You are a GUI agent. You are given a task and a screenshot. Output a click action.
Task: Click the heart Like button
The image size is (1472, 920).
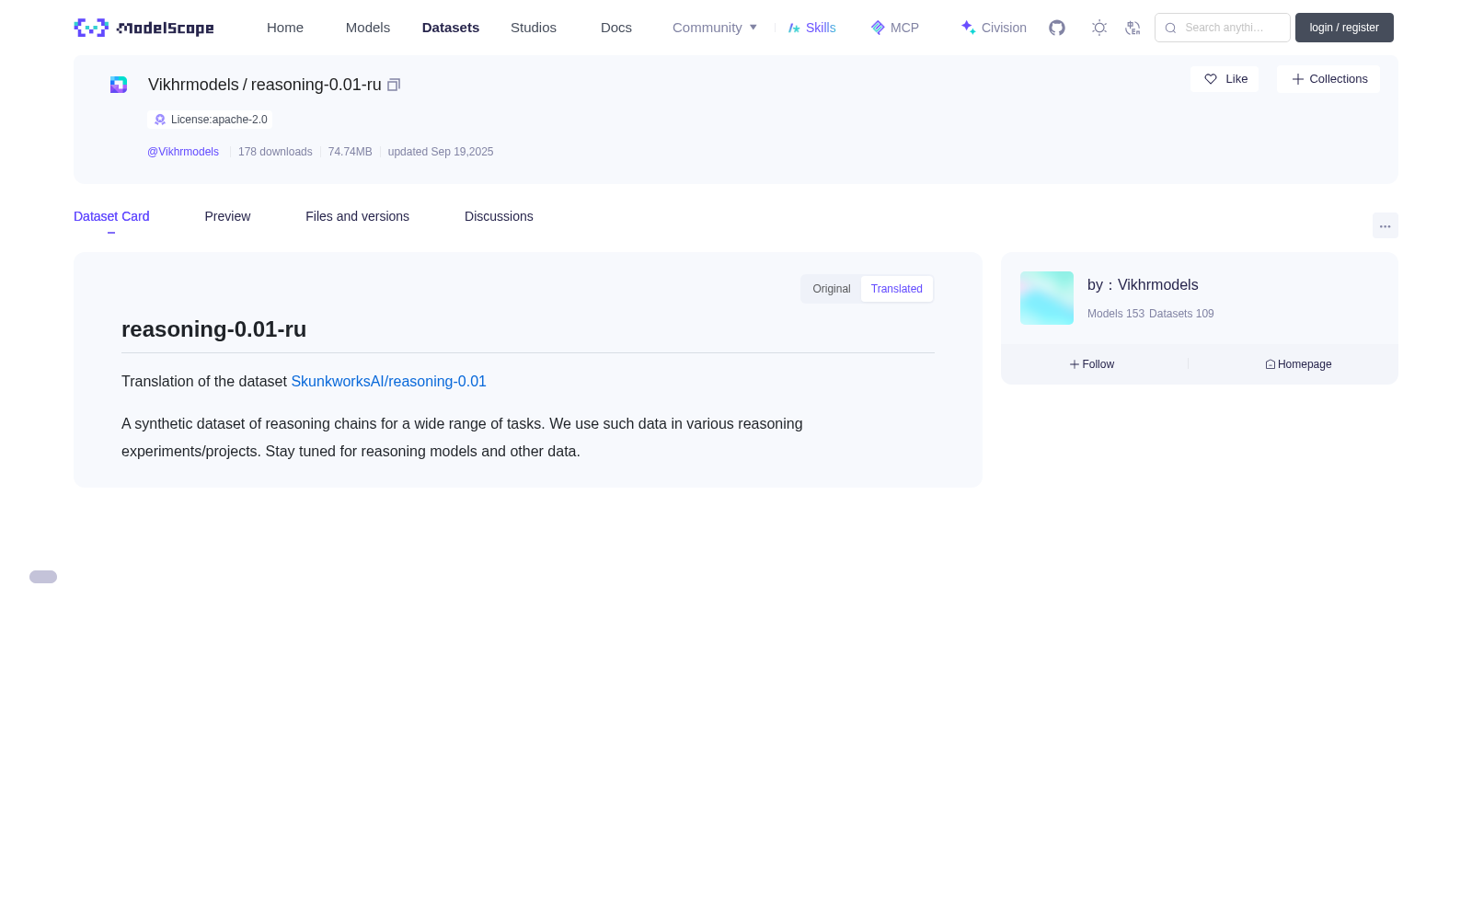(1225, 79)
